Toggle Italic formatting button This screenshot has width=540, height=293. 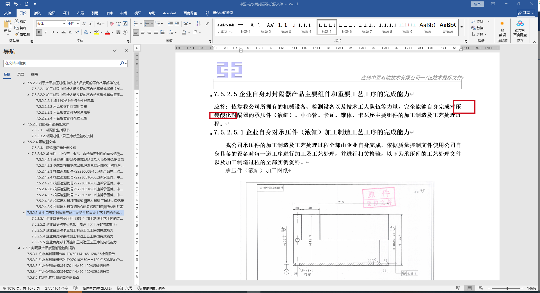click(x=46, y=32)
